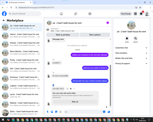The height and width of the screenshot is (122, 153).
Task: Click the Search Facebook field
Action: 24,14
